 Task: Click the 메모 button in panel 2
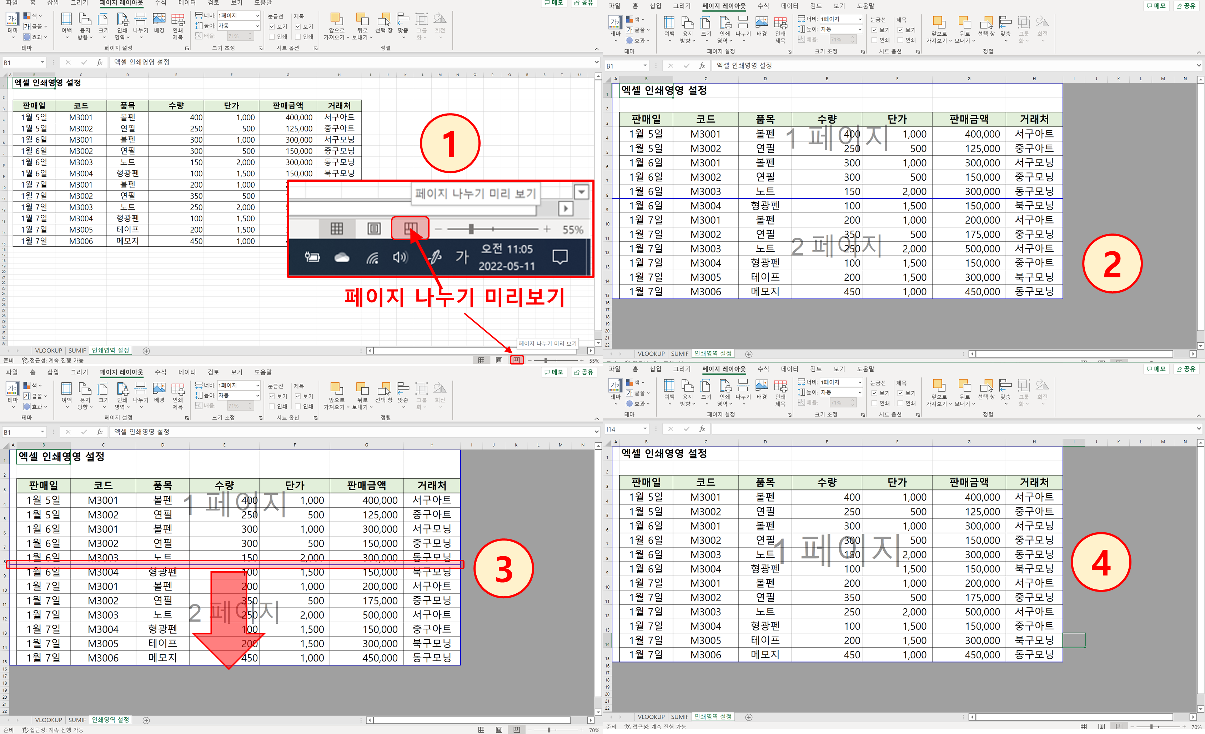pos(1156,6)
